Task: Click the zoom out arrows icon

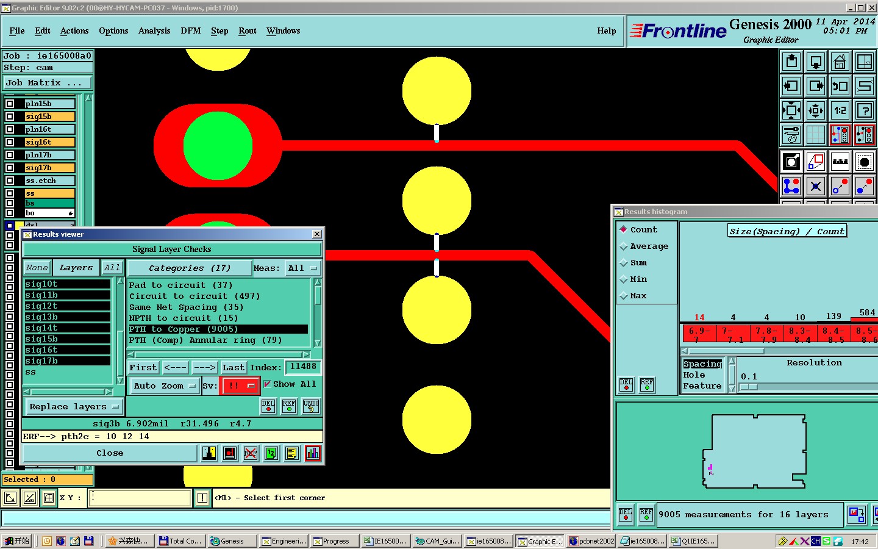Action: click(816, 110)
